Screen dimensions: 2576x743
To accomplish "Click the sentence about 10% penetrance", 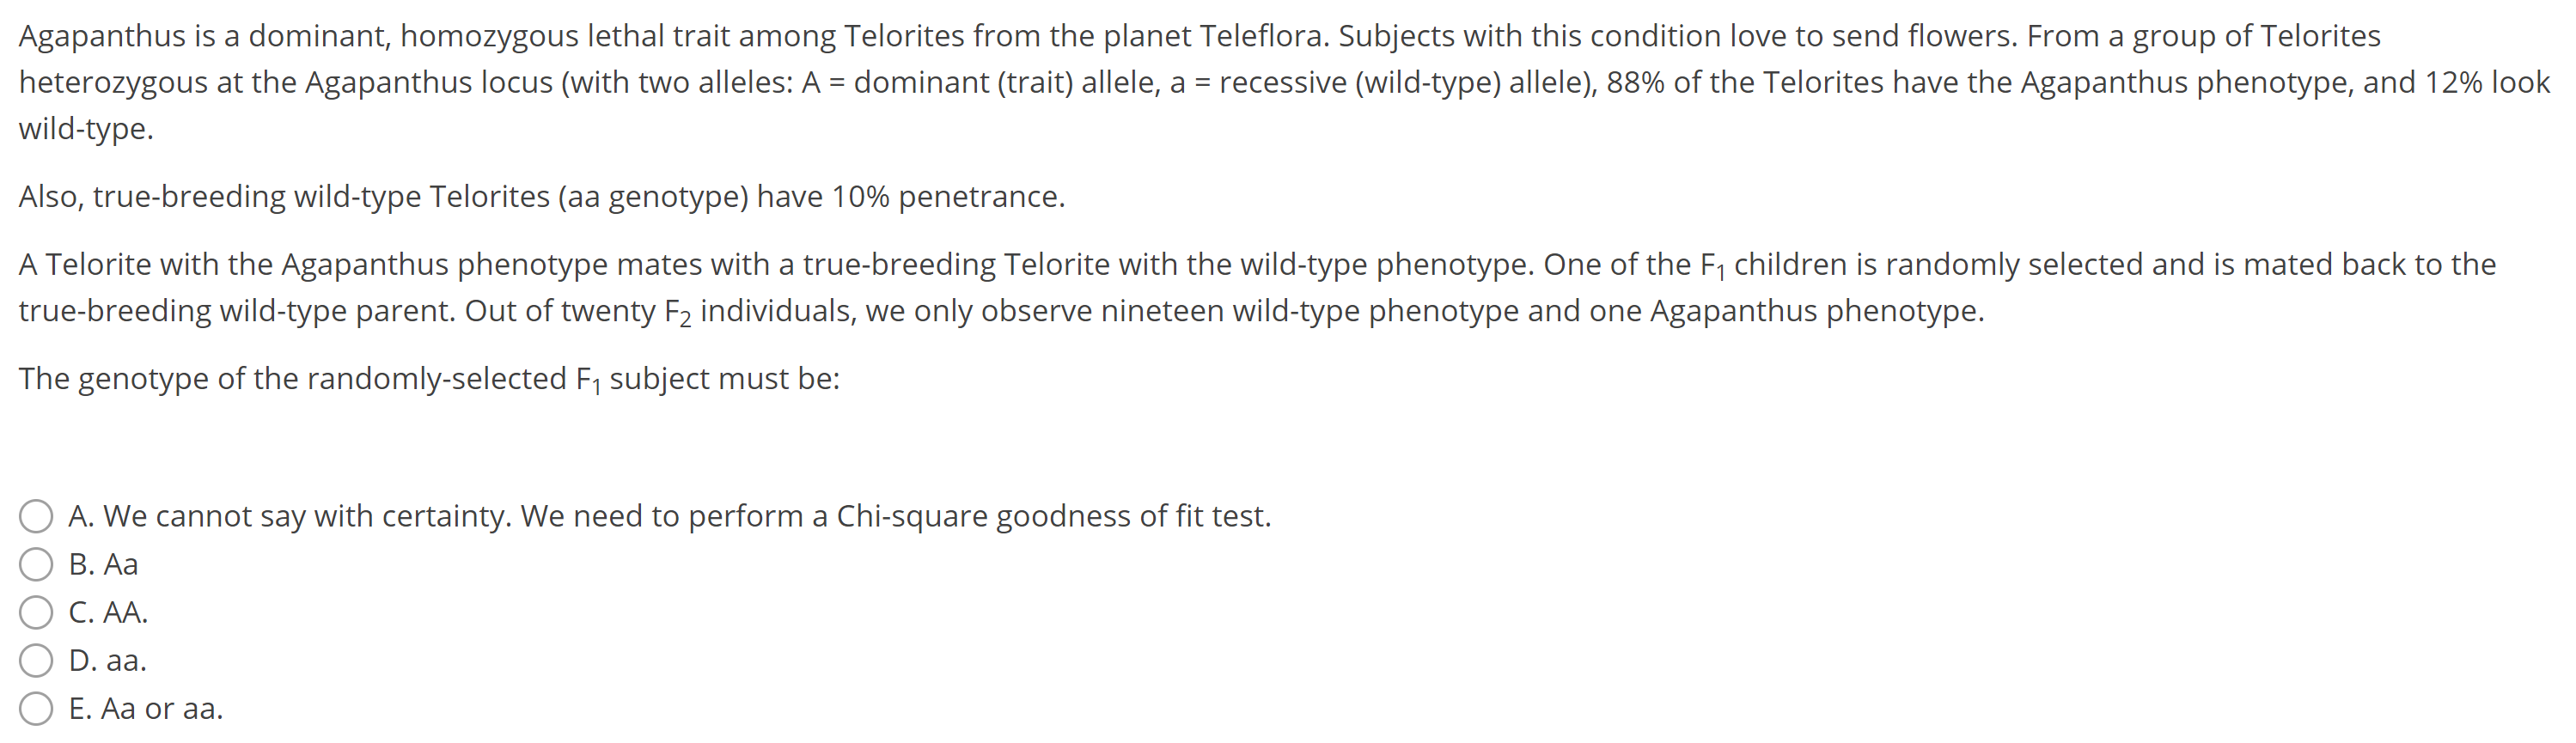I will click(x=540, y=197).
